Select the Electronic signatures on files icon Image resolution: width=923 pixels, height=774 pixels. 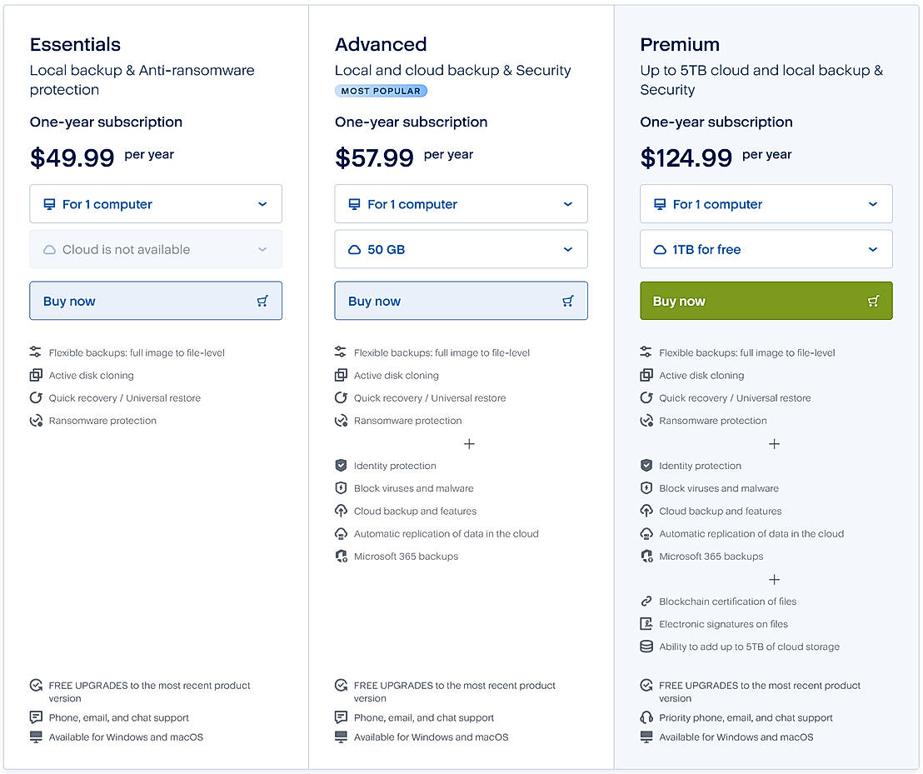coord(646,623)
